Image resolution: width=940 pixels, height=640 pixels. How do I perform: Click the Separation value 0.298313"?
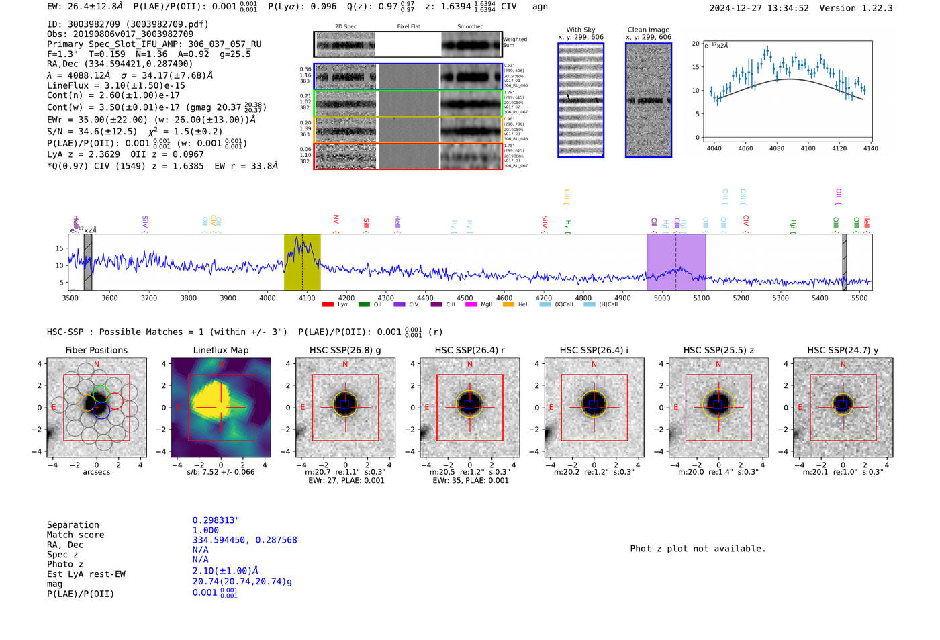pos(216,520)
